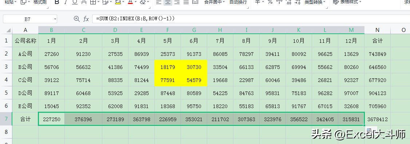Apply the yellow fill color
This screenshot has height=144, width=410.
[x=118, y=2]
